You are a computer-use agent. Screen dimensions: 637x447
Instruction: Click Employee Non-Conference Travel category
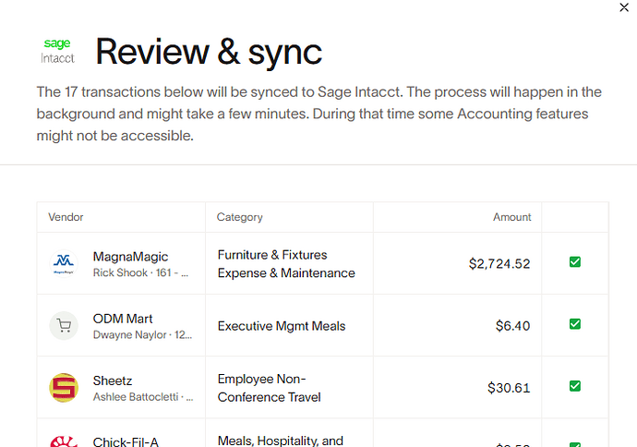269,388
